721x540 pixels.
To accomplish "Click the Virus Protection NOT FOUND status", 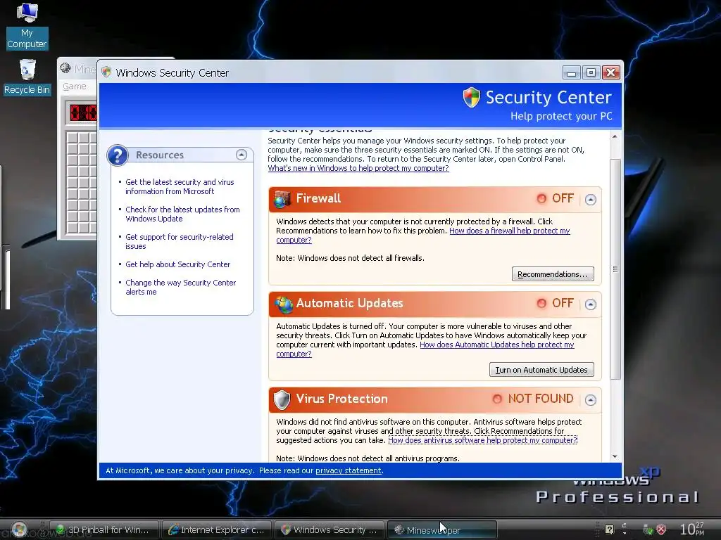I will 540,399.
